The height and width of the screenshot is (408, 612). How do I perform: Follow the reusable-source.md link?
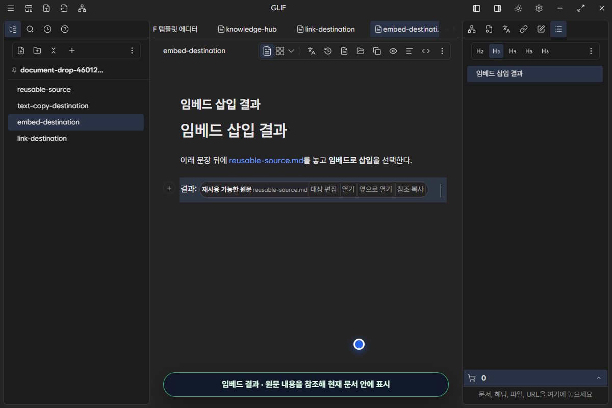click(x=266, y=160)
